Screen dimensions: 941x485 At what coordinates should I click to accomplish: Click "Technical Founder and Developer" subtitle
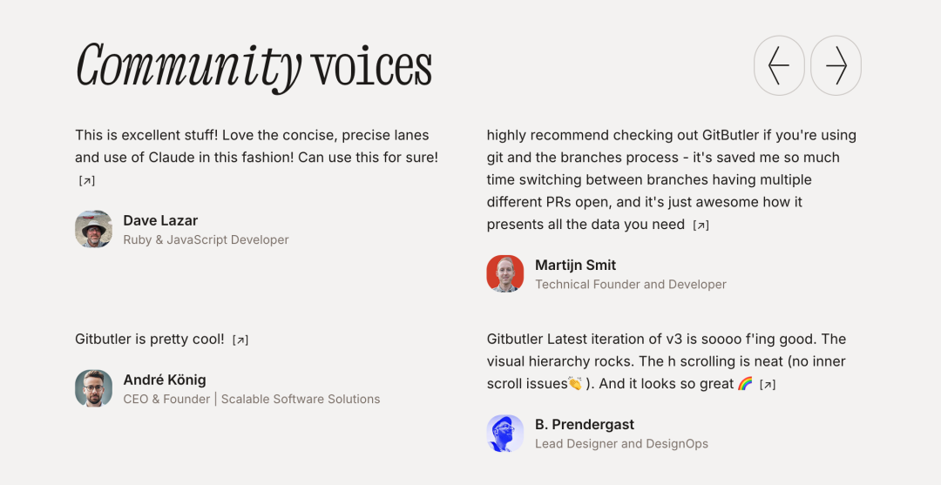point(631,284)
